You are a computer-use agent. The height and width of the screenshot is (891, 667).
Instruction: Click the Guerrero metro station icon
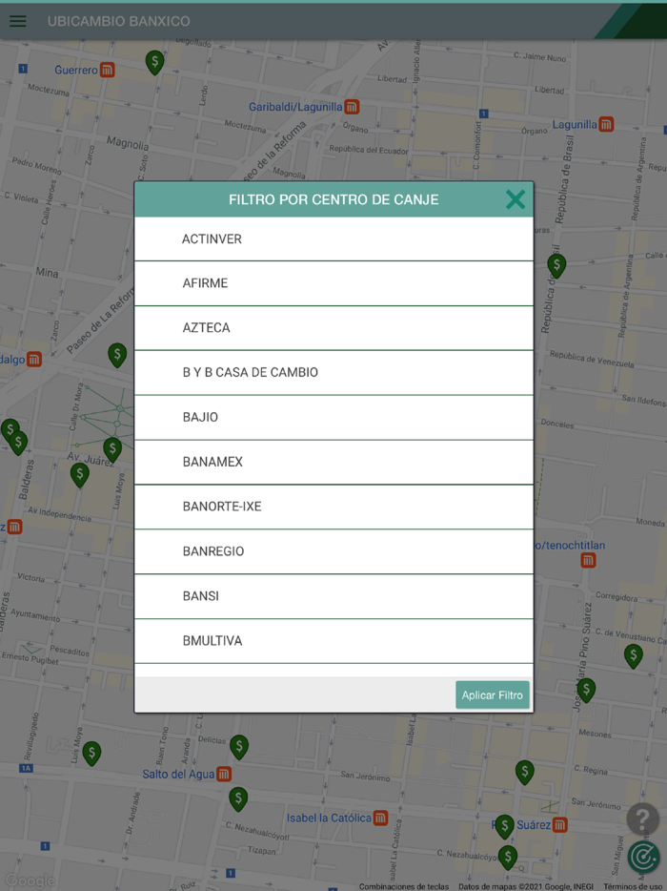[108, 70]
